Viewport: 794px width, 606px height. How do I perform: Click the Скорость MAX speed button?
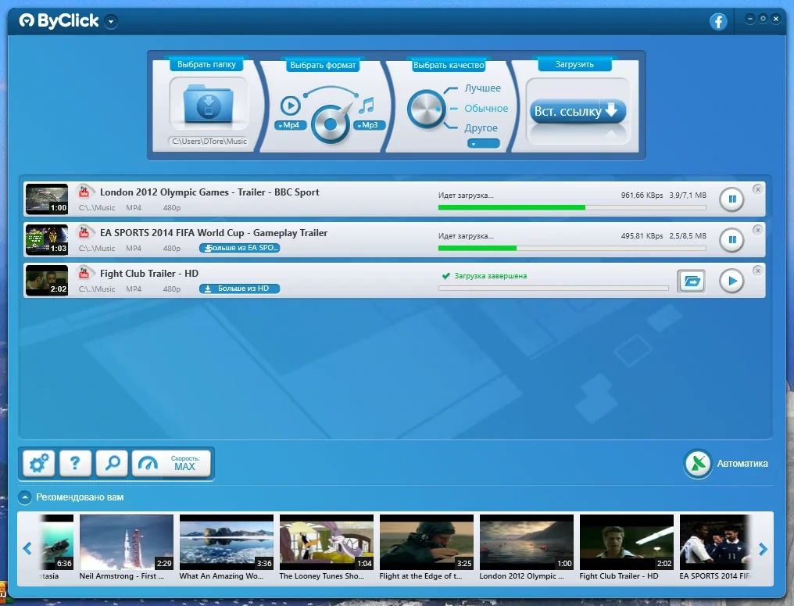pyautogui.click(x=172, y=463)
